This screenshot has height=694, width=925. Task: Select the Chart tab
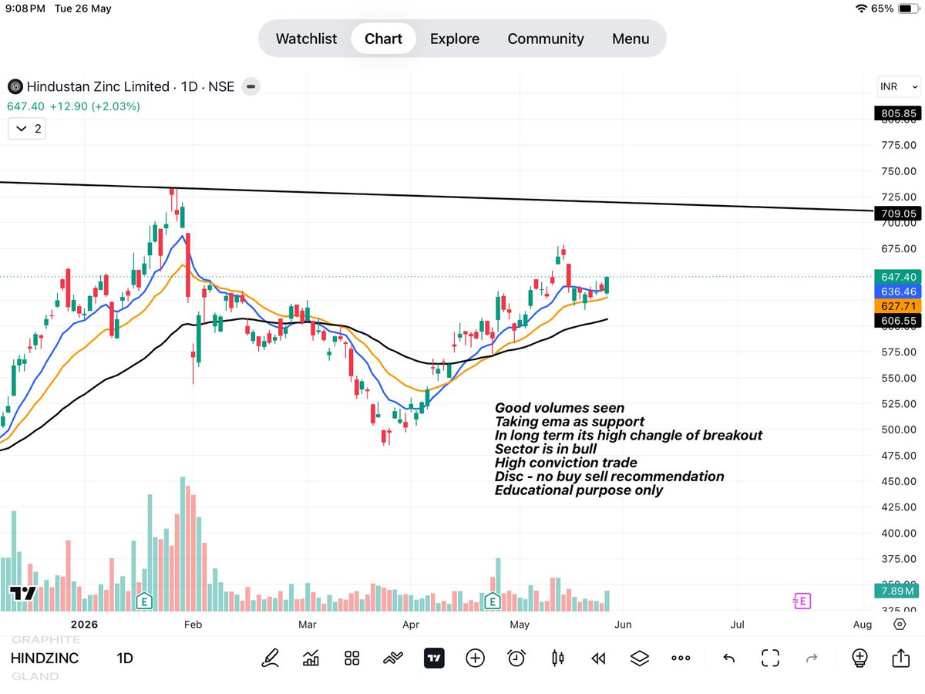(x=384, y=39)
